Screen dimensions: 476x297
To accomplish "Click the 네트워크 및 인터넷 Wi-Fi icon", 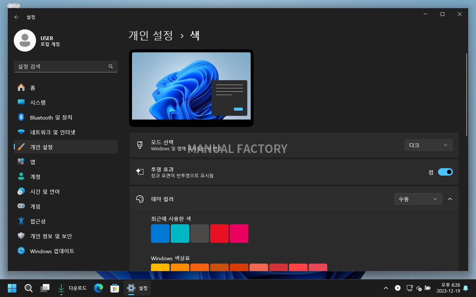I will tap(21, 132).
